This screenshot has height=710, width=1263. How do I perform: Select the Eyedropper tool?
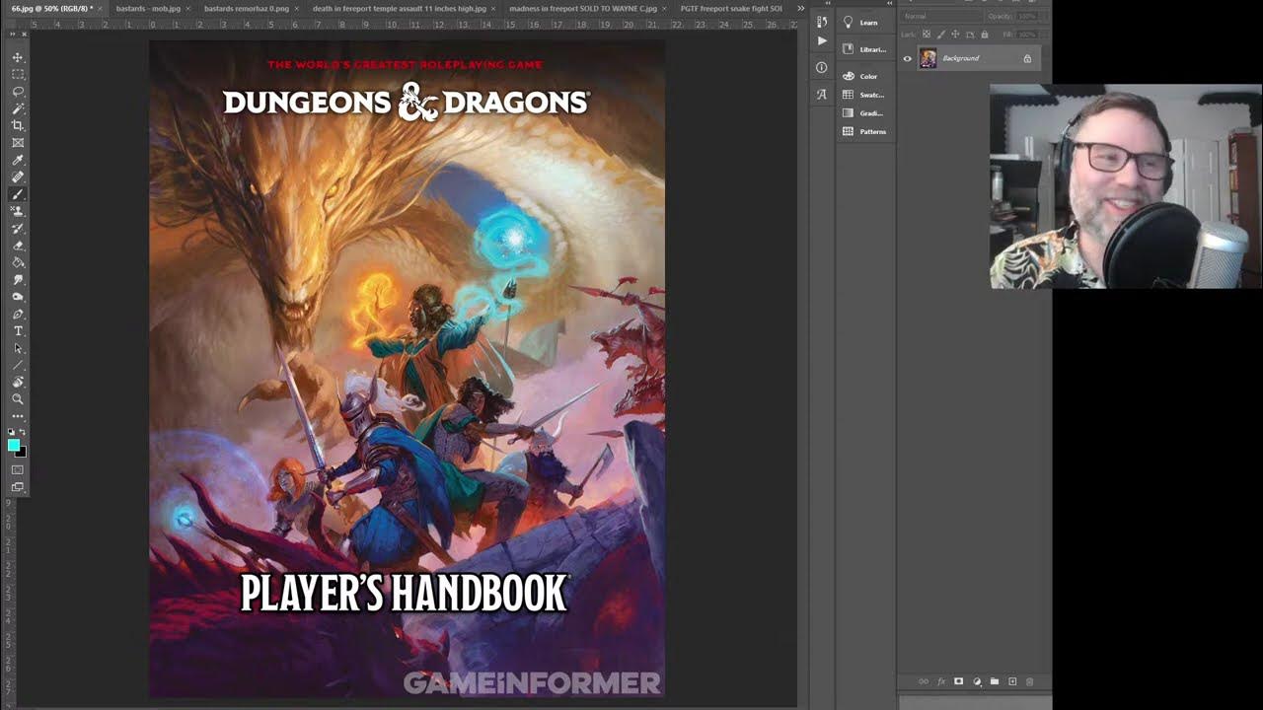pos(18,160)
